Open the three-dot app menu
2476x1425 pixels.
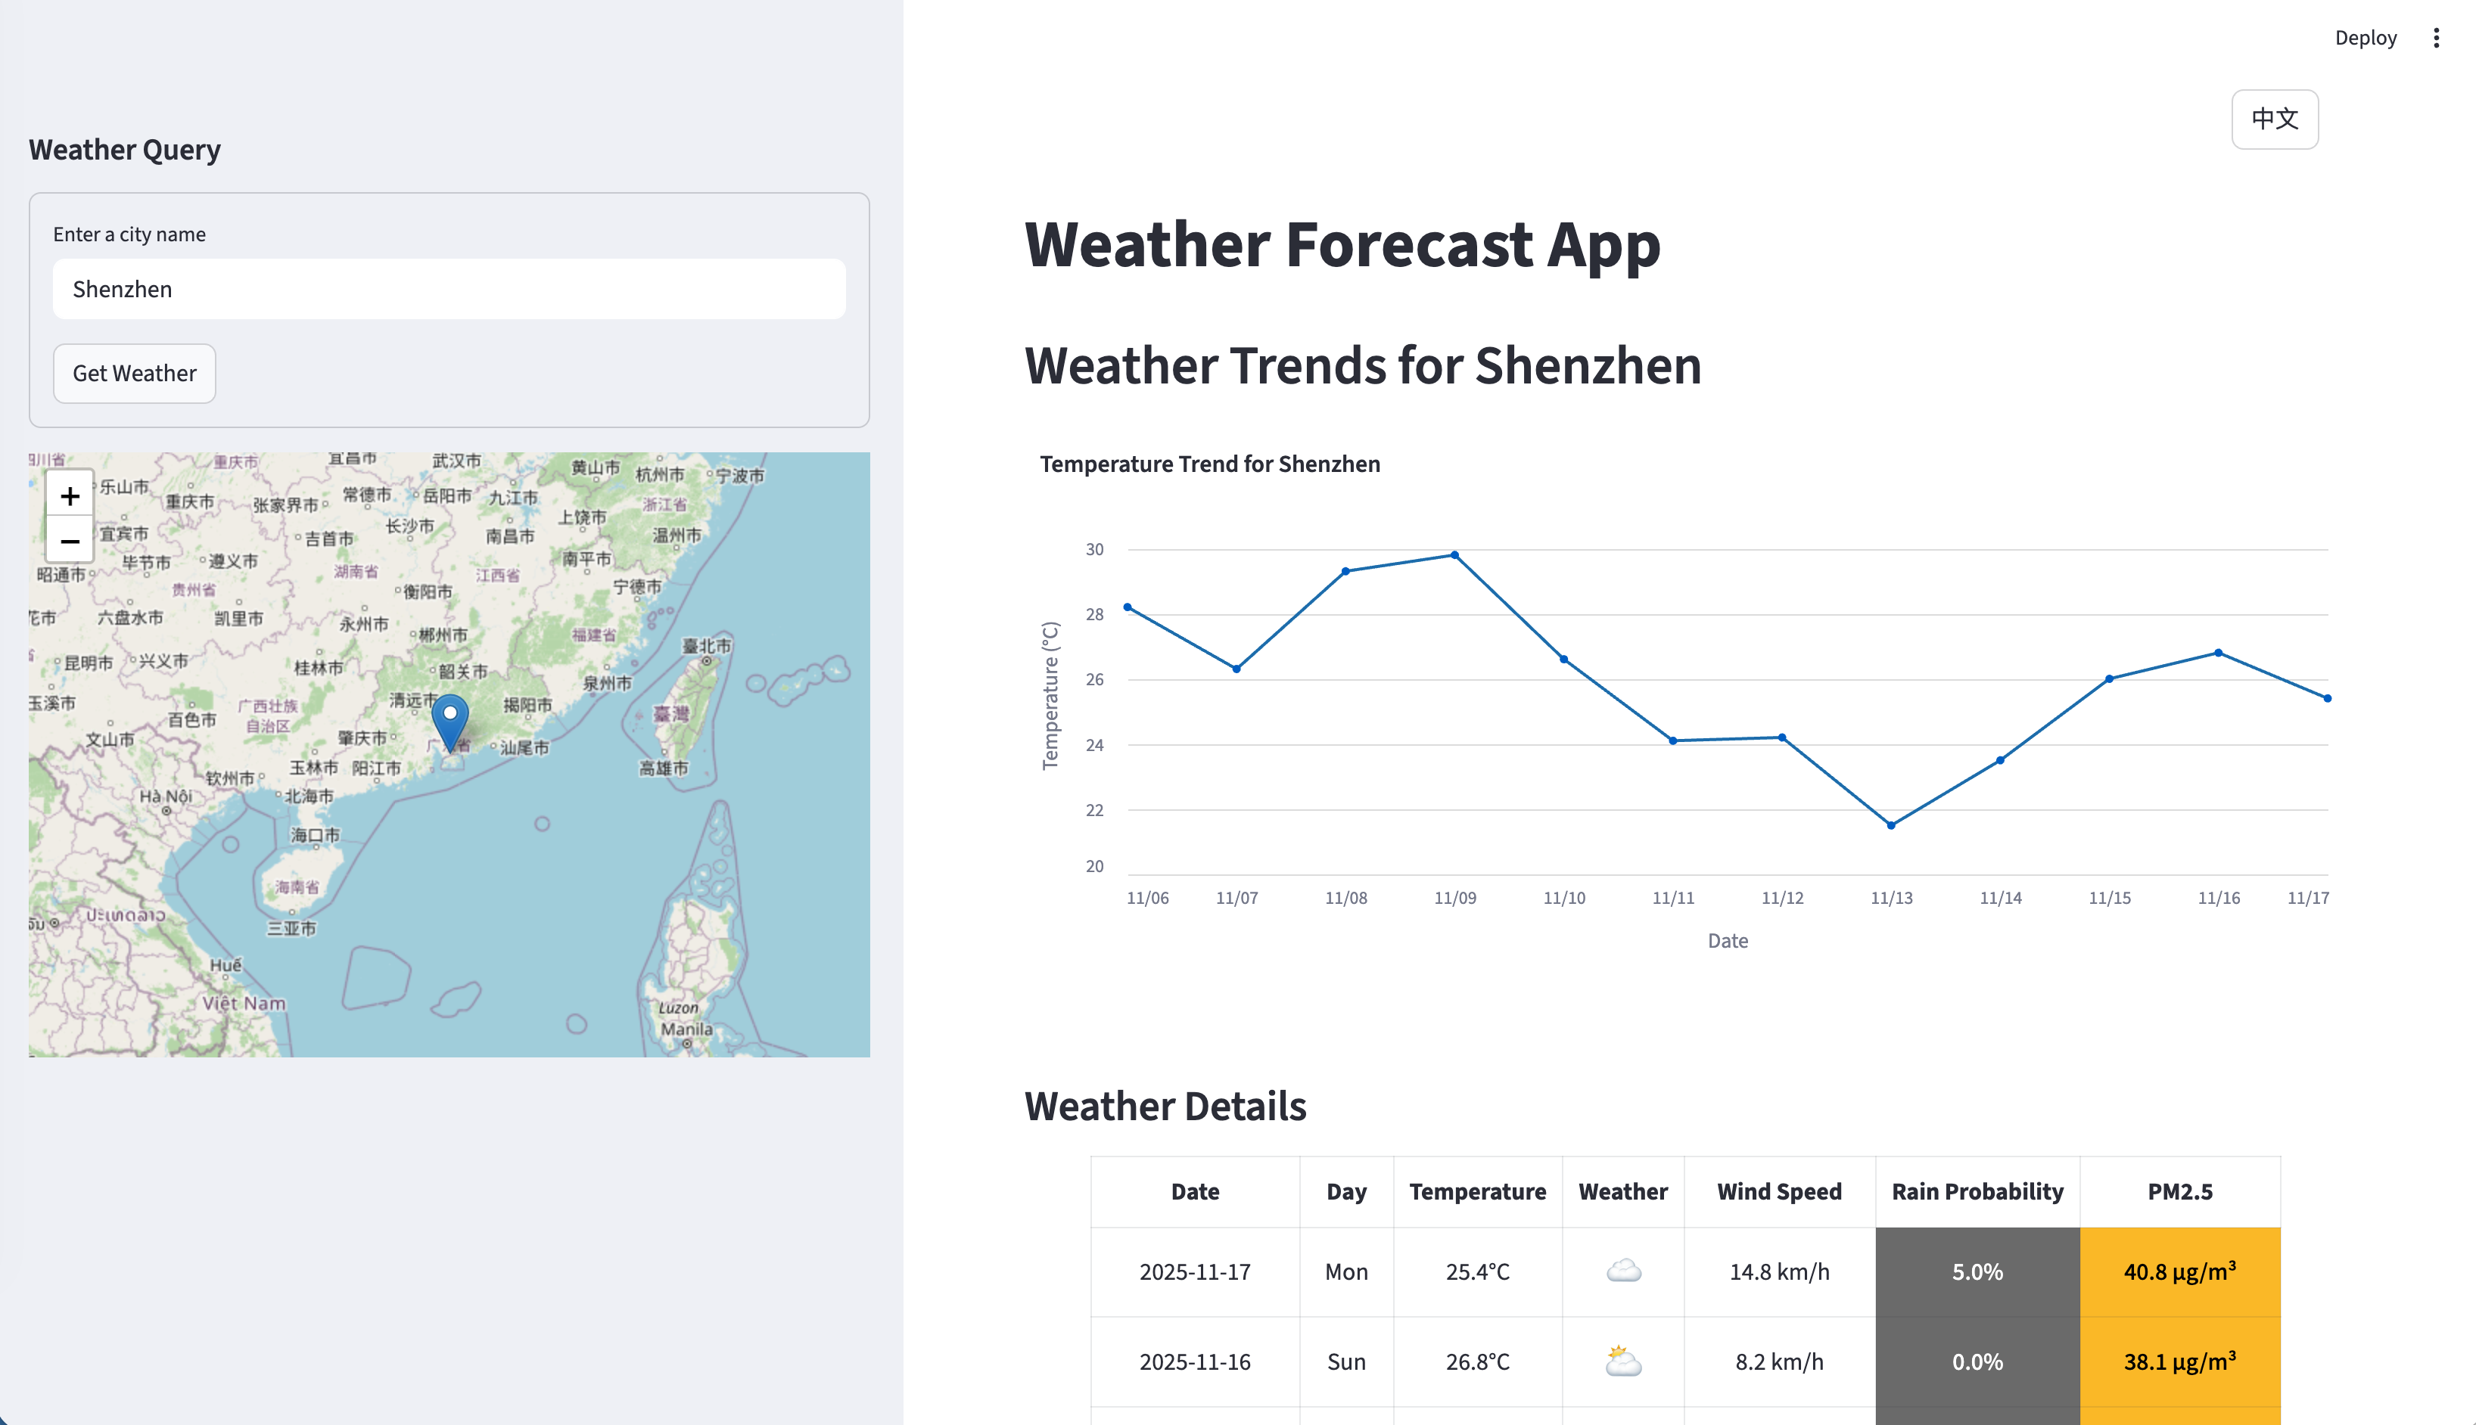pyautogui.click(x=2436, y=38)
